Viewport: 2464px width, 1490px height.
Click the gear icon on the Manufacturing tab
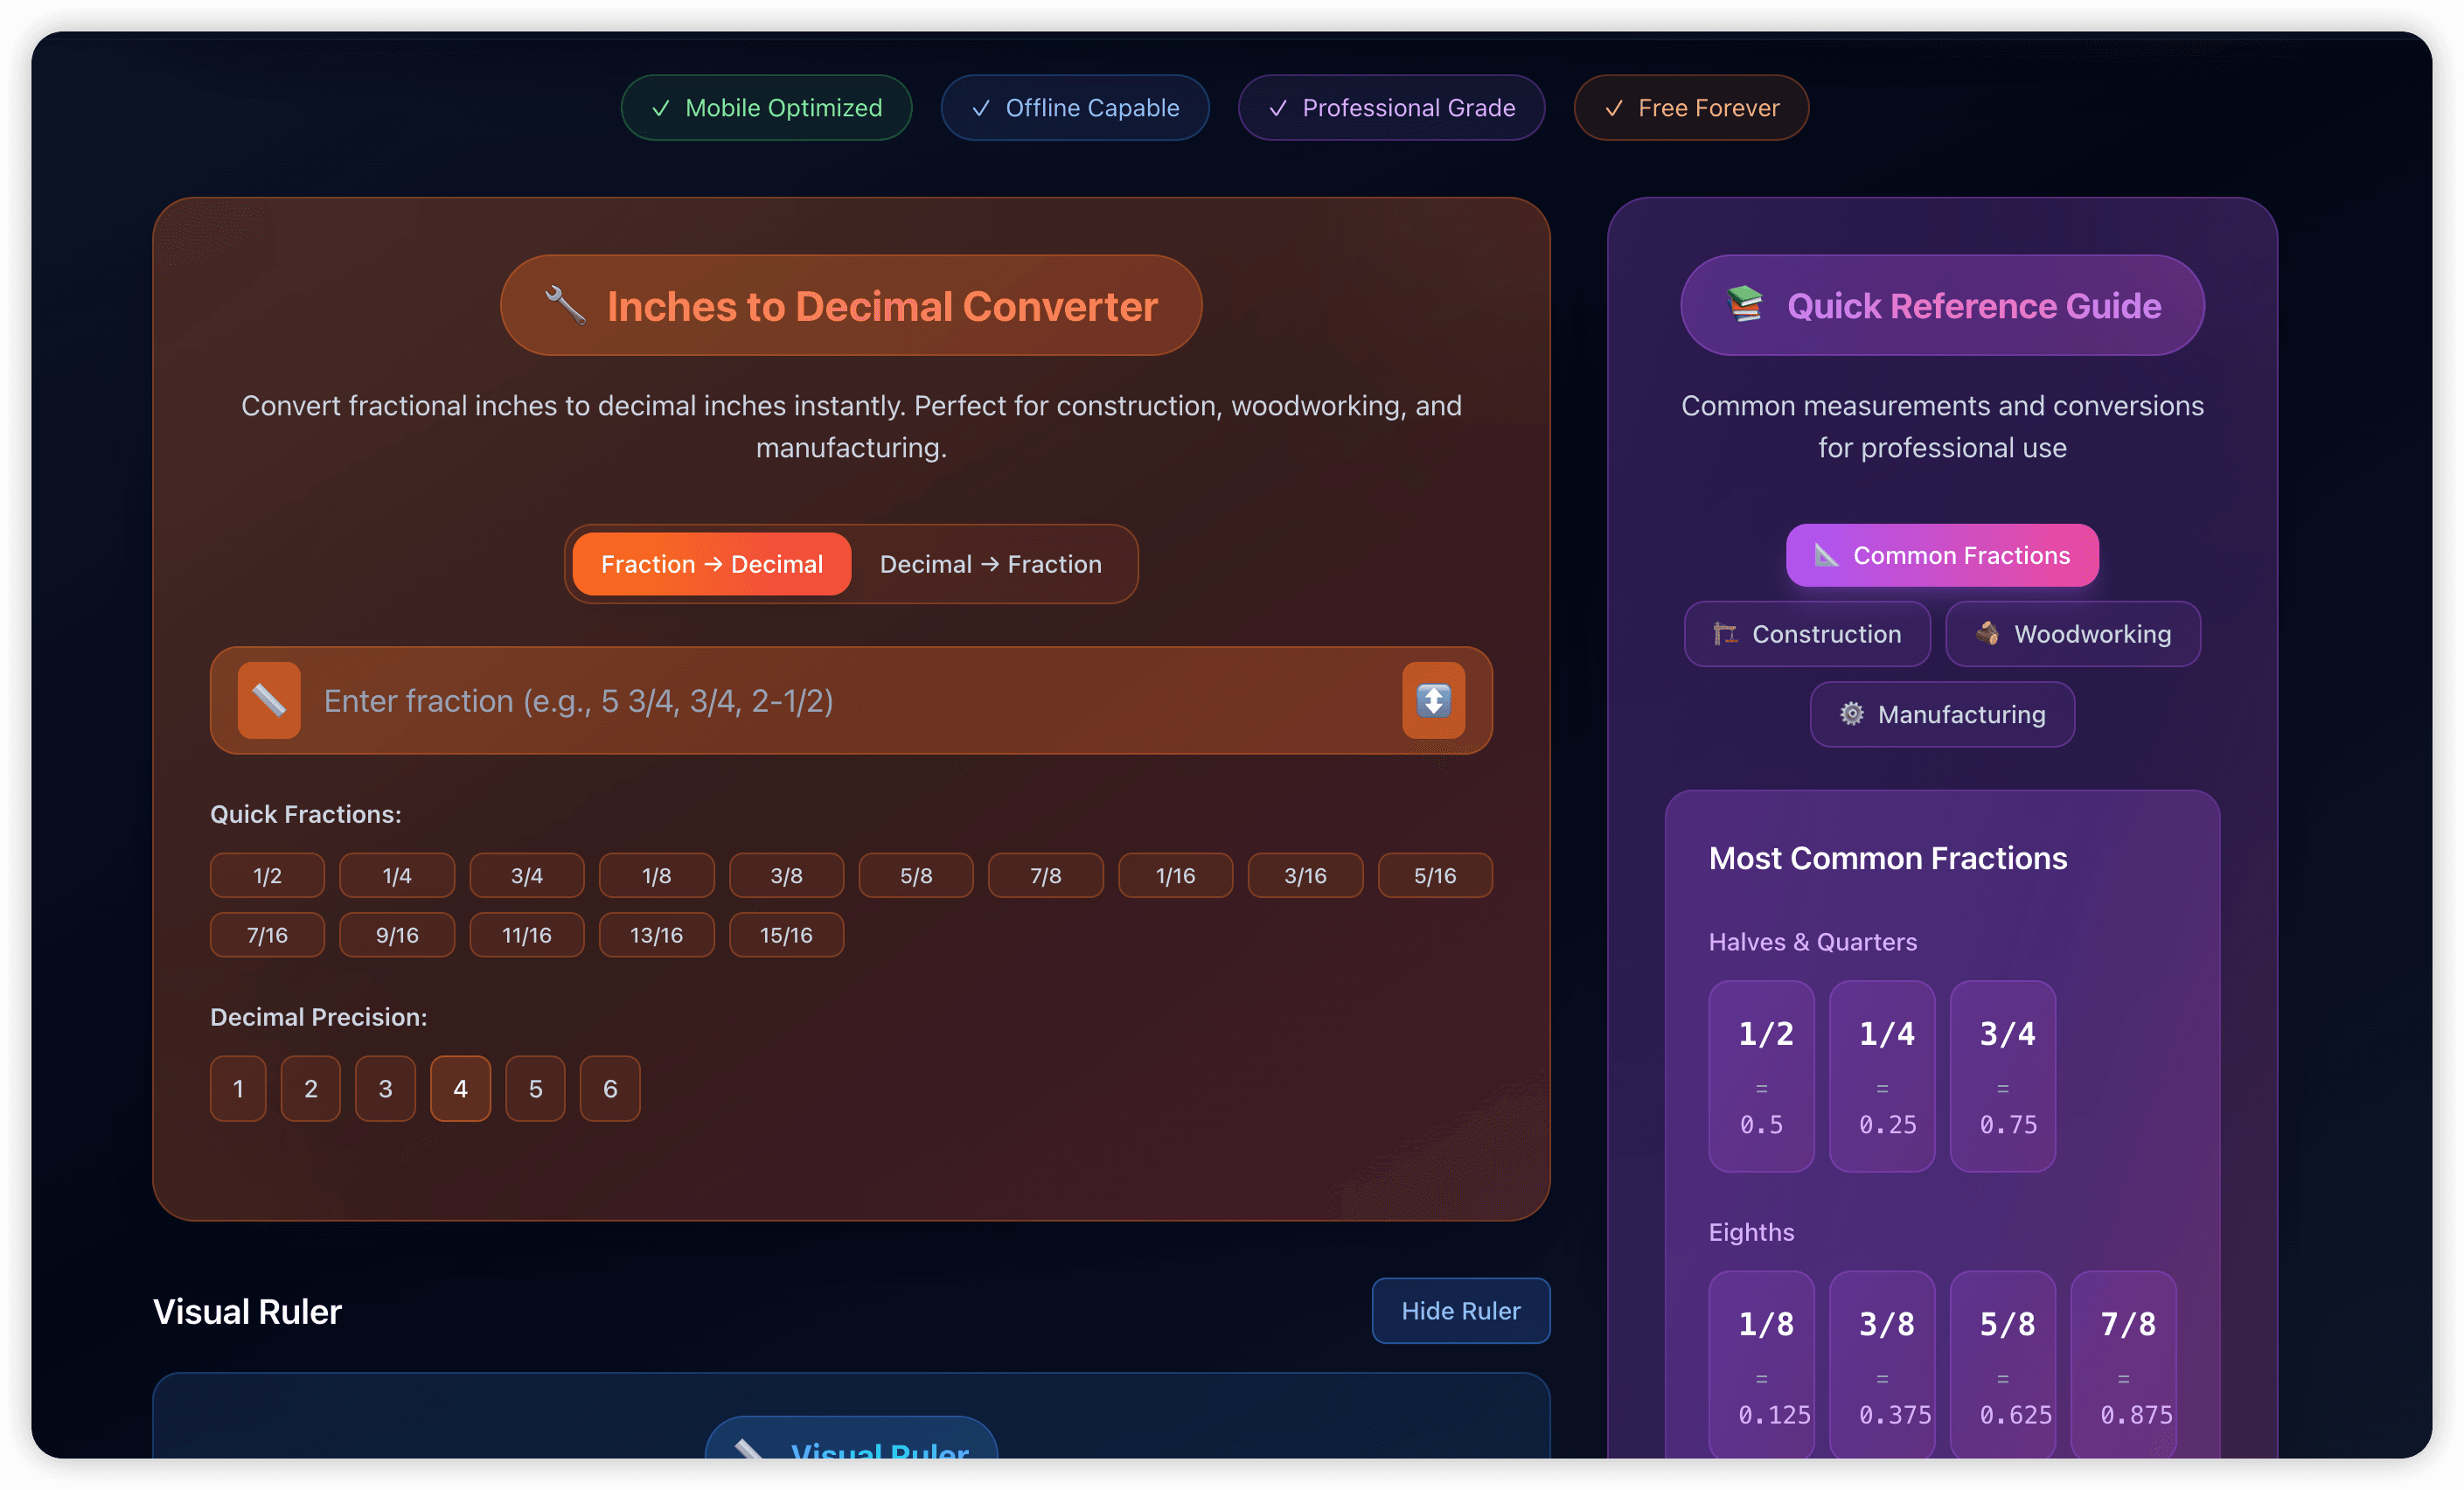click(1851, 714)
